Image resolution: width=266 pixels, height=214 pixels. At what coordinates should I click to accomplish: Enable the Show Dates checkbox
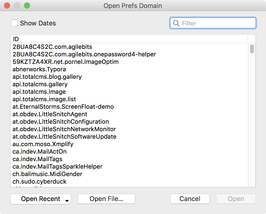tap(14, 23)
